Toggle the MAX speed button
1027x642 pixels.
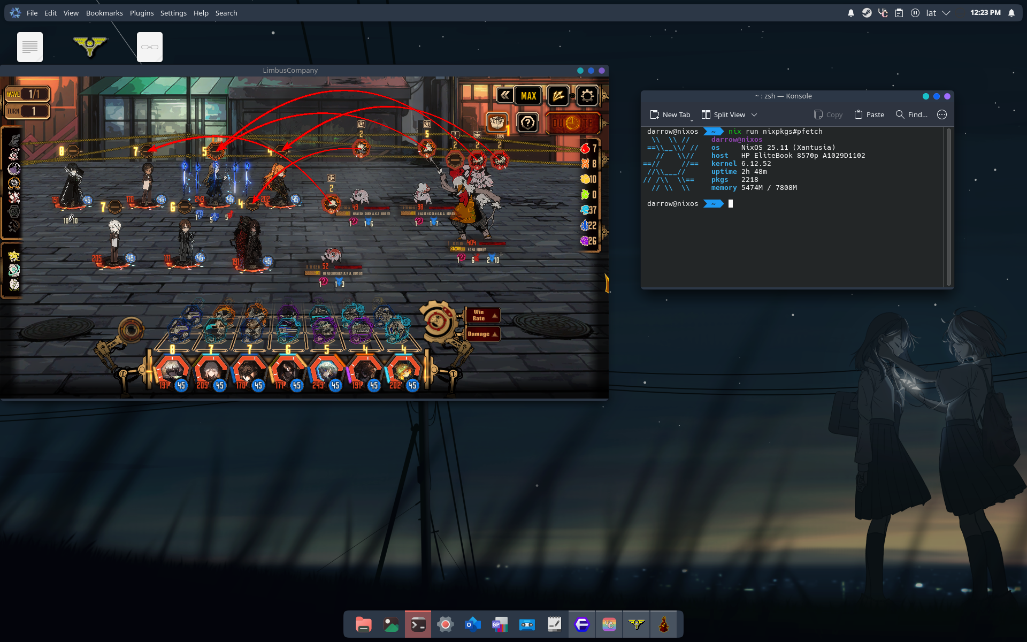528,96
